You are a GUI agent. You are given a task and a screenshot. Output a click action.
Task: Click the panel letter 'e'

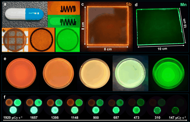(x=5, y=59)
